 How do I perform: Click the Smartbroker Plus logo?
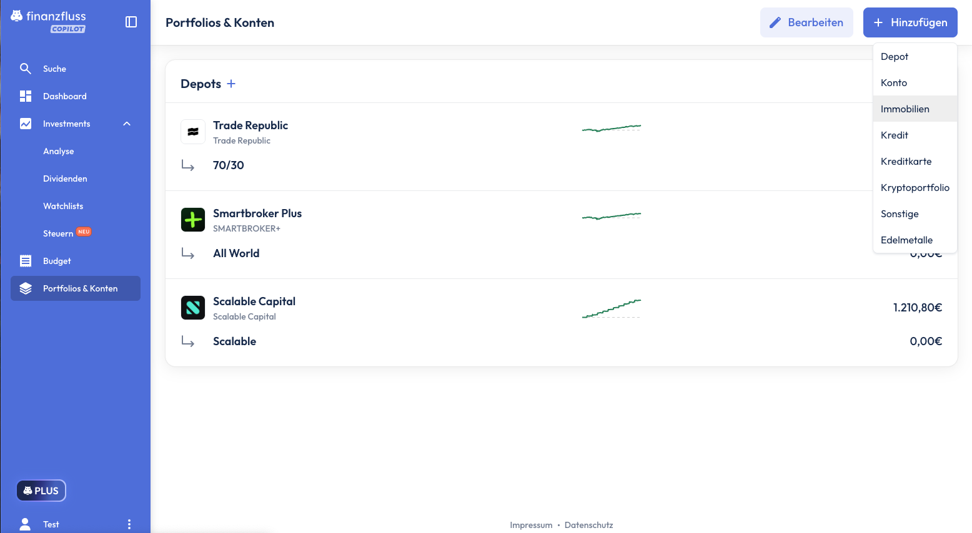click(x=193, y=220)
